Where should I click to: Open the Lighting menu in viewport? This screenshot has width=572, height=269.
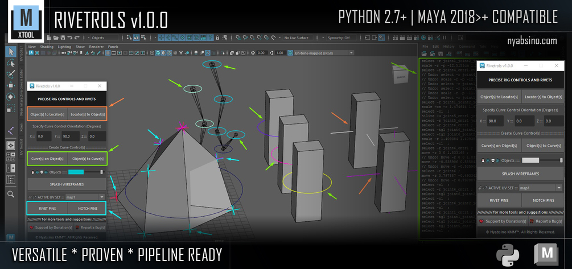pos(64,47)
